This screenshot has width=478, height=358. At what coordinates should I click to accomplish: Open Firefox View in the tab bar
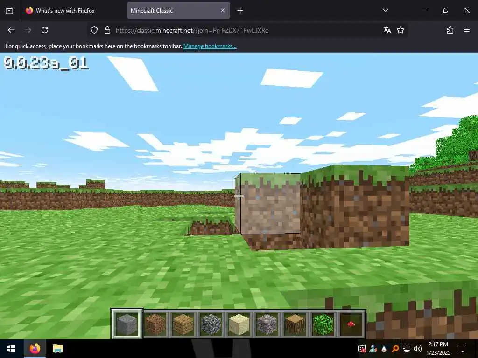click(9, 10)
